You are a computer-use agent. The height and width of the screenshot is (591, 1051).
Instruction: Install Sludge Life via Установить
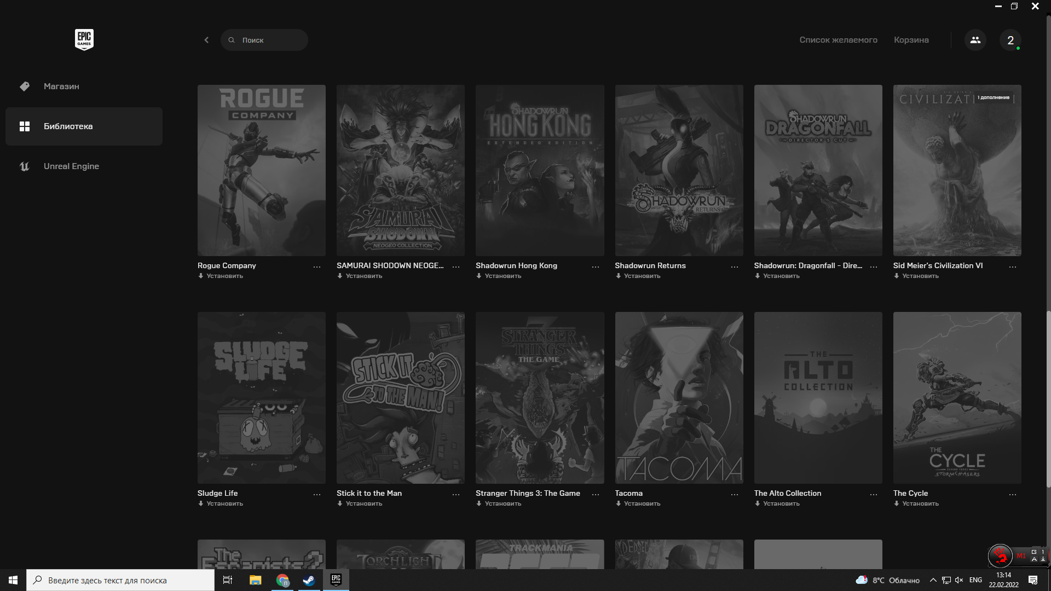pyautogui.click(x=221, y=503)
